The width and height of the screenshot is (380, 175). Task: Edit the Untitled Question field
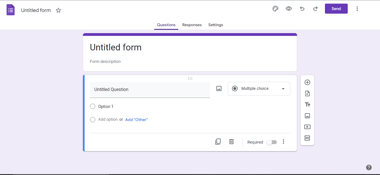tap(150, 90)
